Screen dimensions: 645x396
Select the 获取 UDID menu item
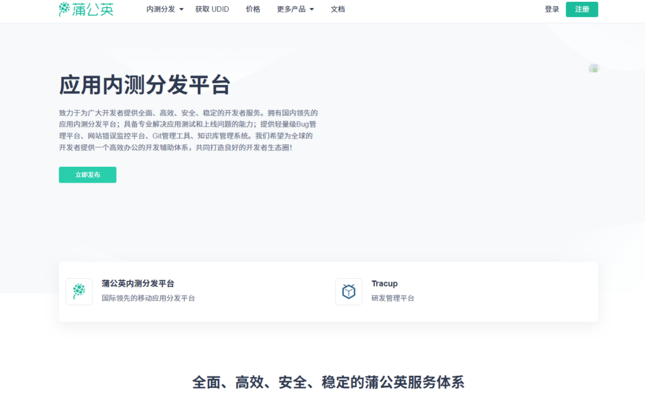[x=212, y=9]
